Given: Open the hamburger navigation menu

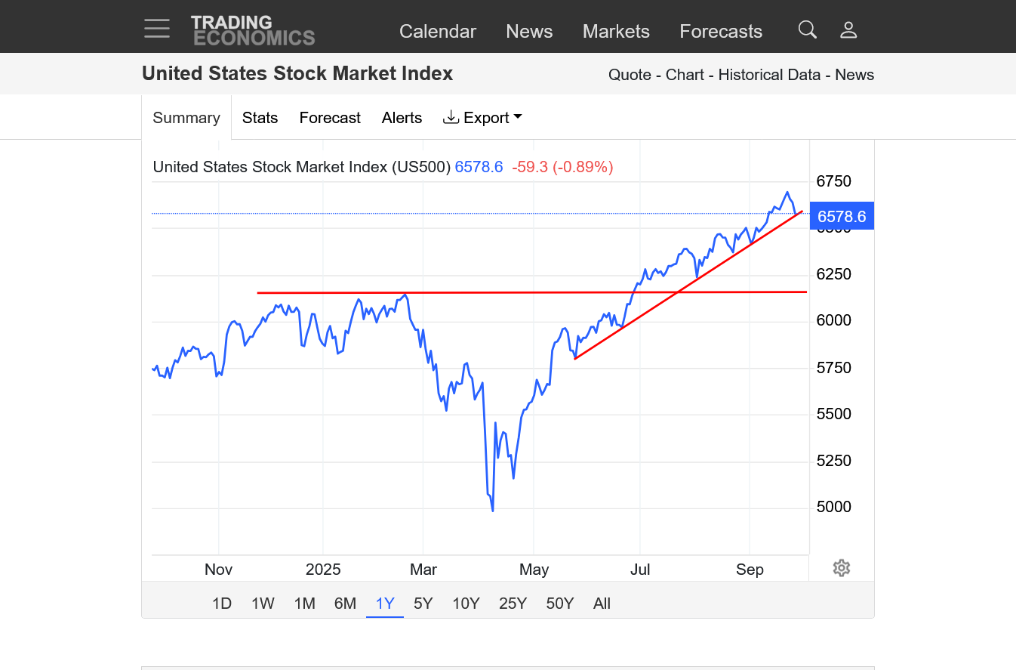Looking at the screenshot, I should tap(157, 29).
